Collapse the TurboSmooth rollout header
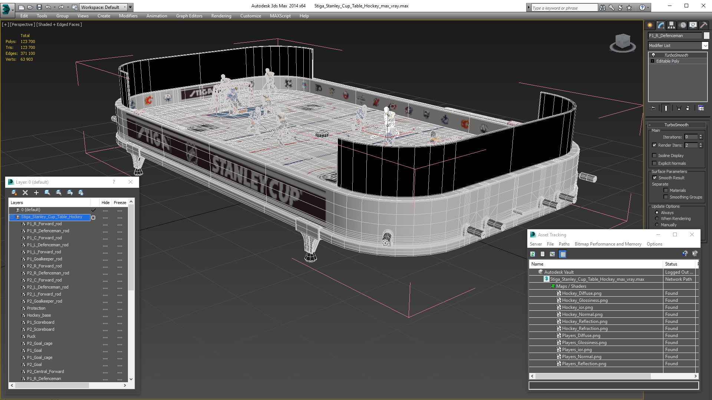This screenshot has width=712, height=400. 676,125
